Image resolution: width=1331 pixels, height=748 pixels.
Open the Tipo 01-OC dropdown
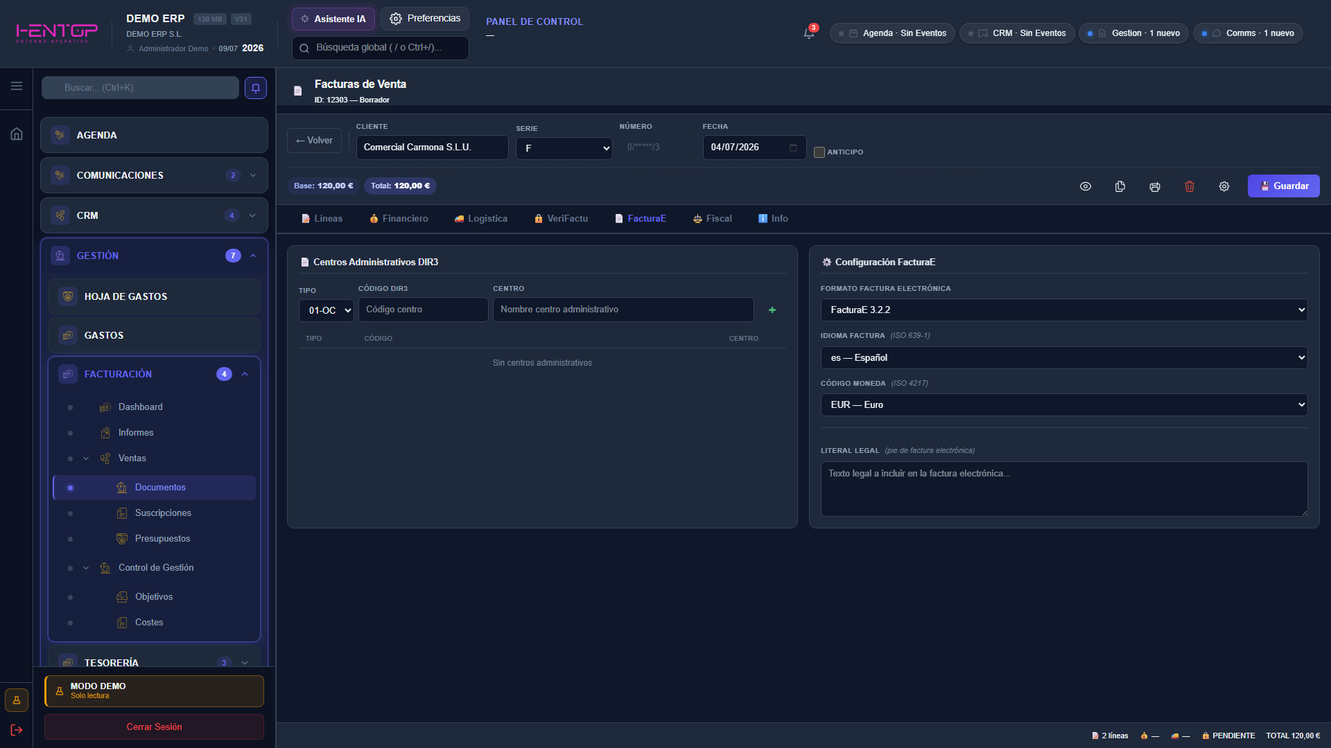(x=327, y=310)
